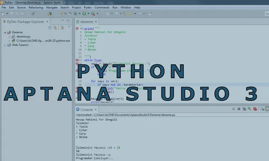The width and height of the screenshot is (269, 161).
Task: Toggle the Scroll Lock button in Console
Action: (x=267, y=109)
